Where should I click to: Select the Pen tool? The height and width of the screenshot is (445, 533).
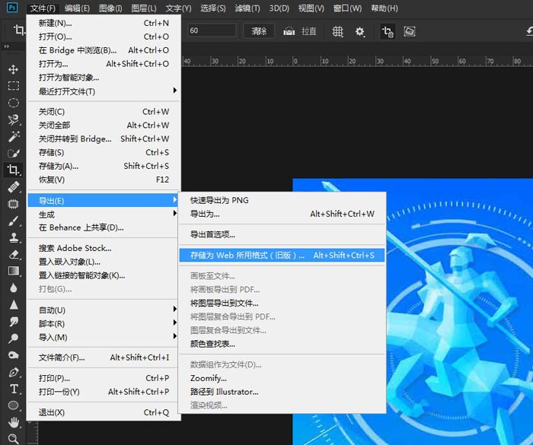(x=14, y=372)
